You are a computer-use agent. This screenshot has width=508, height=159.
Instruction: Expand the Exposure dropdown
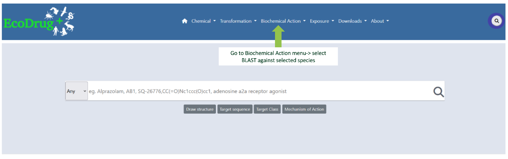click(x=322, y=21)
